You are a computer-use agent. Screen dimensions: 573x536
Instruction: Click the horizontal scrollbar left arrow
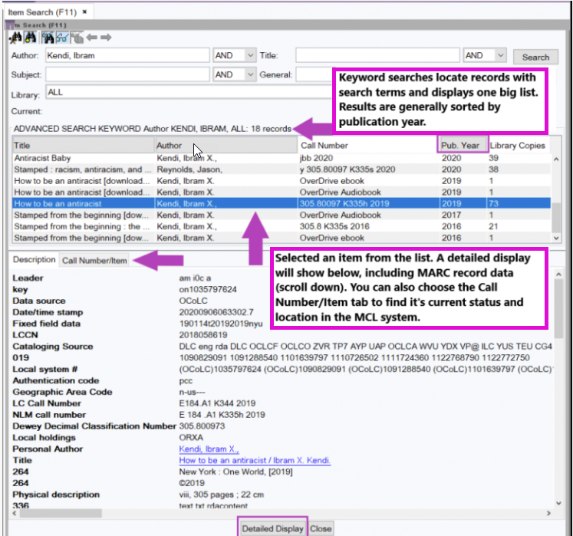(15, 513)
